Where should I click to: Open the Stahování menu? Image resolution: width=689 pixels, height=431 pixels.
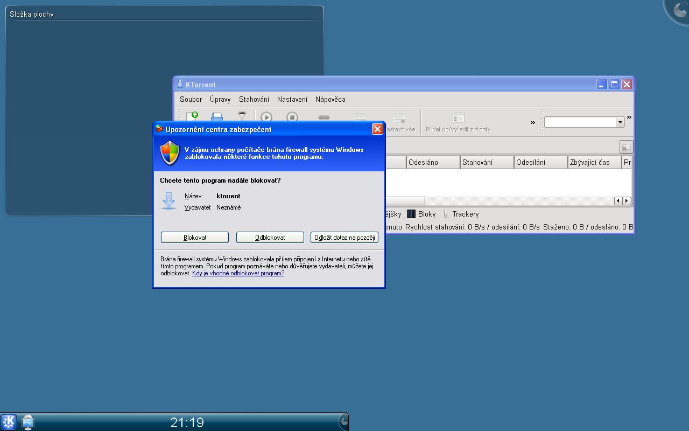click(254, 99)
